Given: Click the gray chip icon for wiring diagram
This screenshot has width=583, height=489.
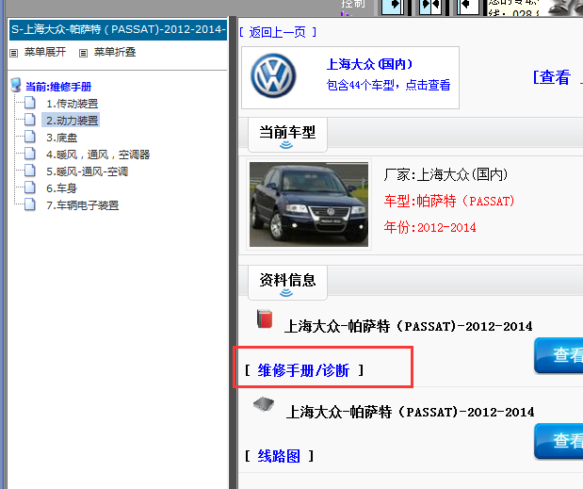Looking at the screenshot, I should [x=264, y=404].
